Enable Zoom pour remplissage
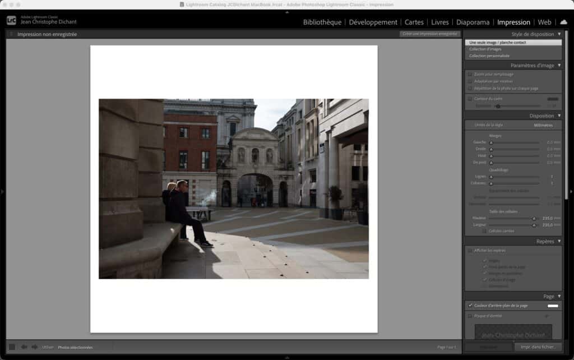The height and width of the screenshot is (360, 574). [x=469, y=73]
